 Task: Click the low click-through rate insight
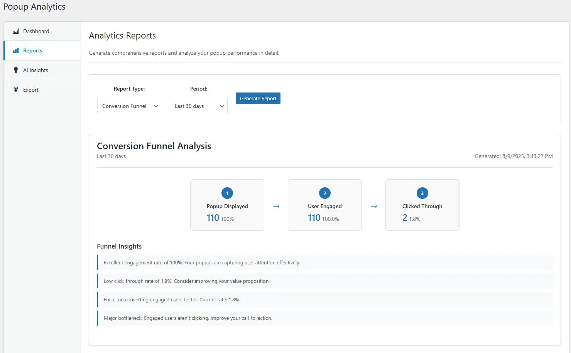[187, 281]
